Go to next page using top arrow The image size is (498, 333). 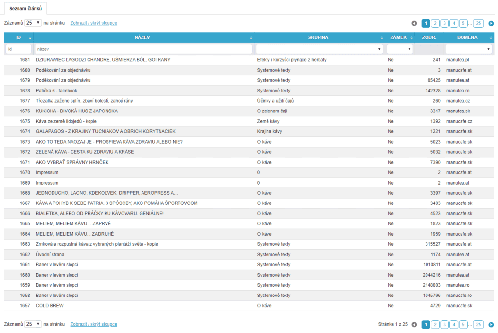(491, 23)
